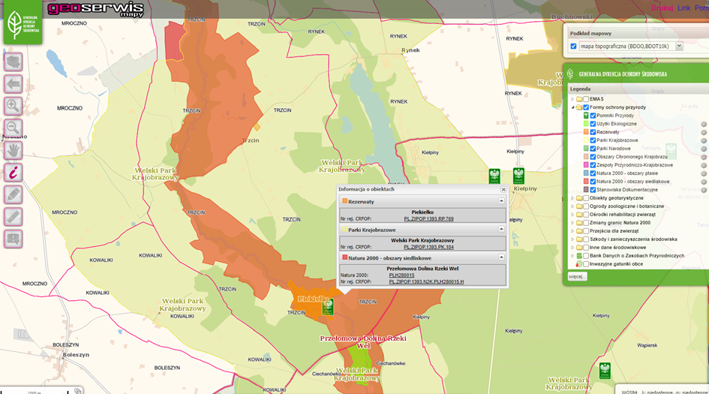Click the full extent Poland map tool

pos(13,62)
